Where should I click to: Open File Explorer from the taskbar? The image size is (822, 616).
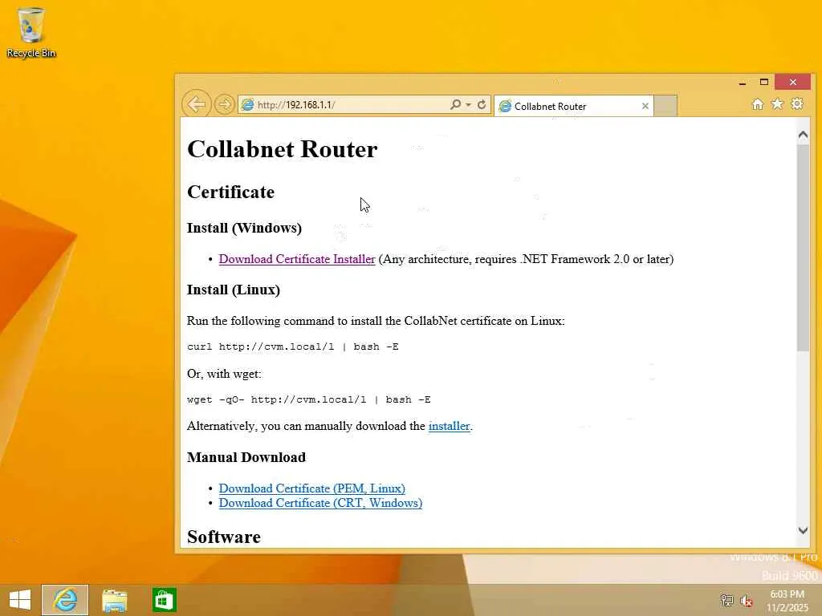114,600
